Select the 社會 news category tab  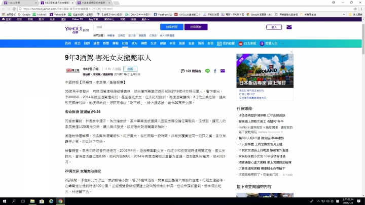124,44
